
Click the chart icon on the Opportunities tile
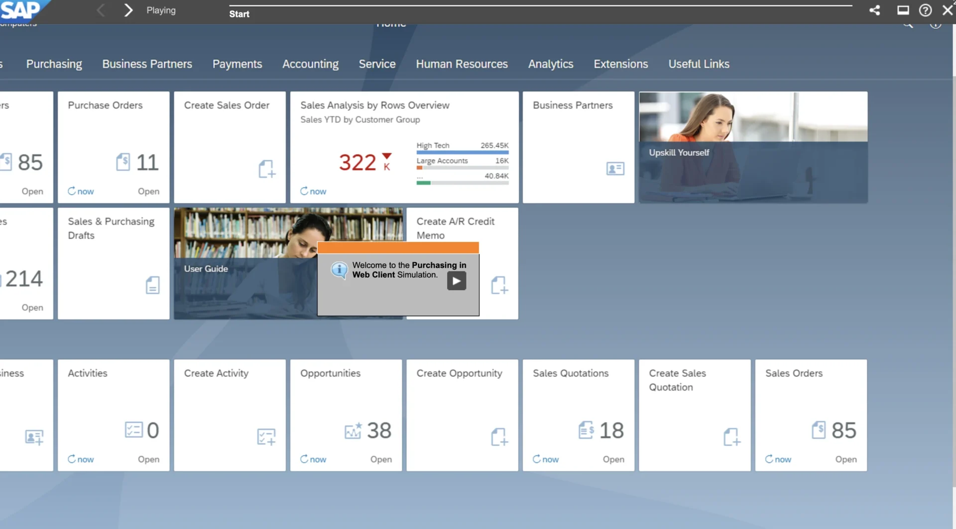(x=353, y=431)
